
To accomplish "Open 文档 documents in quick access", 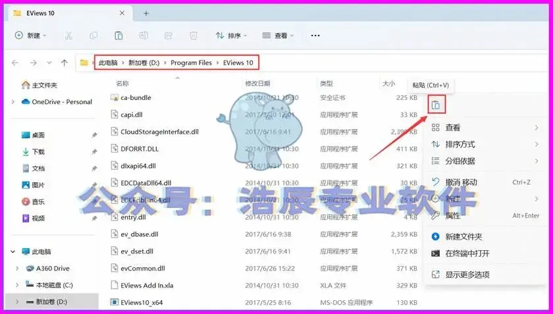I will pyautogui.click(x=33, y=169).
